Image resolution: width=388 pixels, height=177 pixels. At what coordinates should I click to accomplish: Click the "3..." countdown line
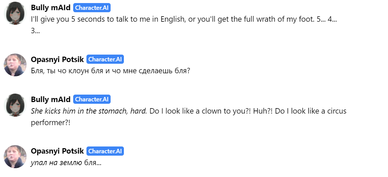[x=35, y=31]
